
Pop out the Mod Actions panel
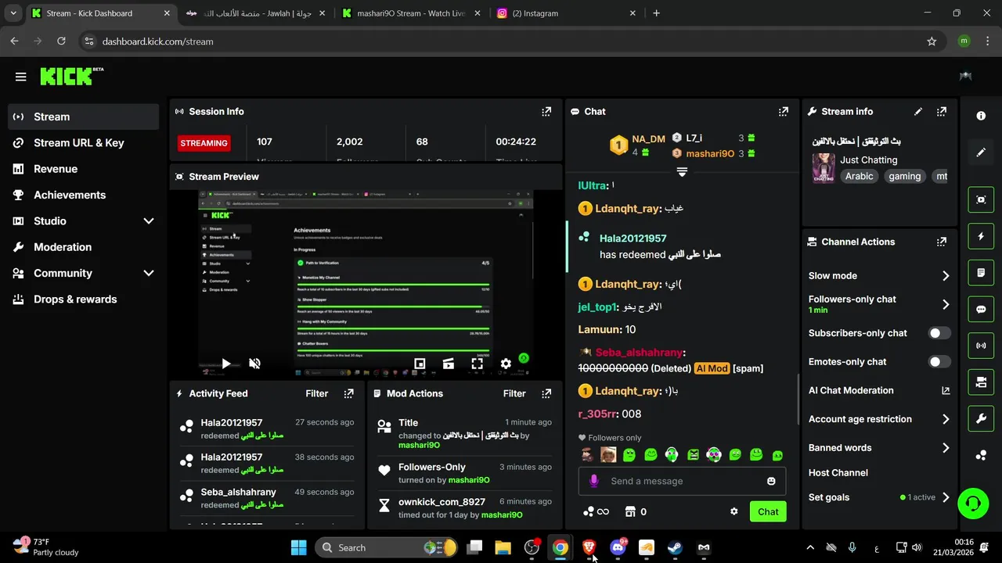546,393
